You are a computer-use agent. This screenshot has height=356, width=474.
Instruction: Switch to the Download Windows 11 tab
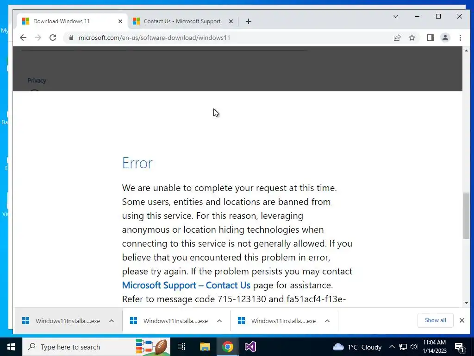click(x=73, y=21)
